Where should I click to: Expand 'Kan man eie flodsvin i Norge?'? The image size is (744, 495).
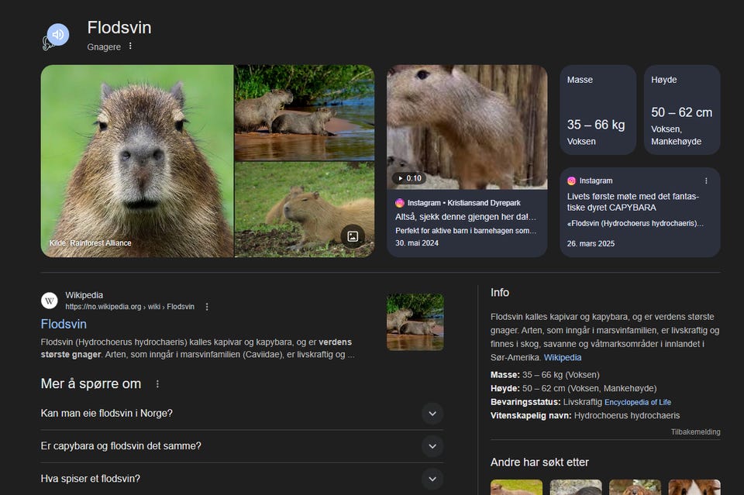(x=432, y=414)
